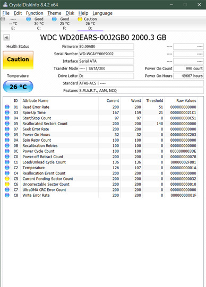The width and height of the screenshot is (206, 287).
Task: Click the Serial Number field
Action: pos(106,54)
